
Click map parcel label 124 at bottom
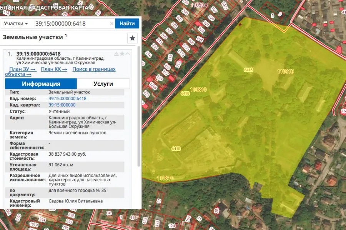(172, 226)
